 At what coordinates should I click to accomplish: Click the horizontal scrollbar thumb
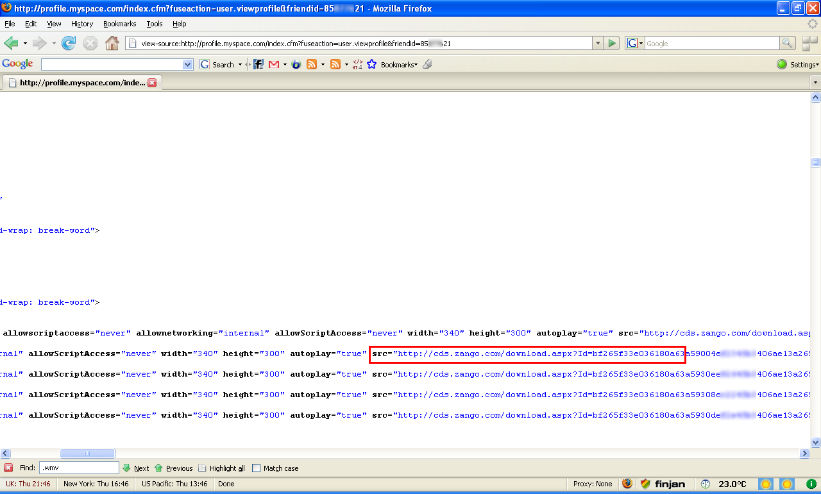(87, 454)
